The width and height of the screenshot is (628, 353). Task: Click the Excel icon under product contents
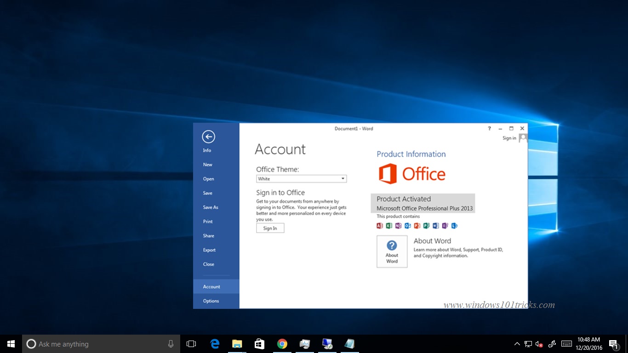[389, 226]
